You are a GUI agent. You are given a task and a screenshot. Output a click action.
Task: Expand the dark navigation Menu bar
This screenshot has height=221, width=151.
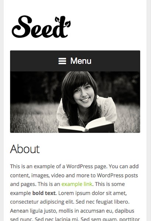coord(75,61)
